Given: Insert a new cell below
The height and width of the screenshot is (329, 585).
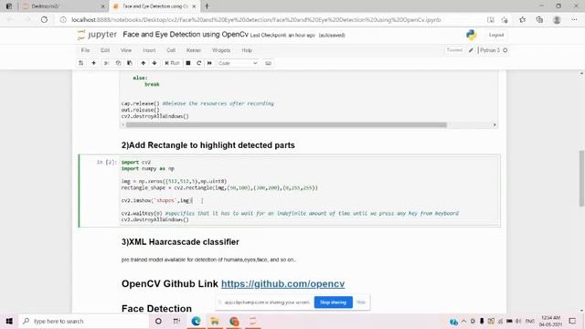Looking at the screenshot, I should (x=93, y=63).
